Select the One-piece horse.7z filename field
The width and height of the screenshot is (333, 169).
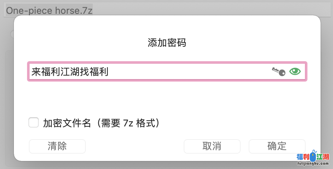coord(49,10)
